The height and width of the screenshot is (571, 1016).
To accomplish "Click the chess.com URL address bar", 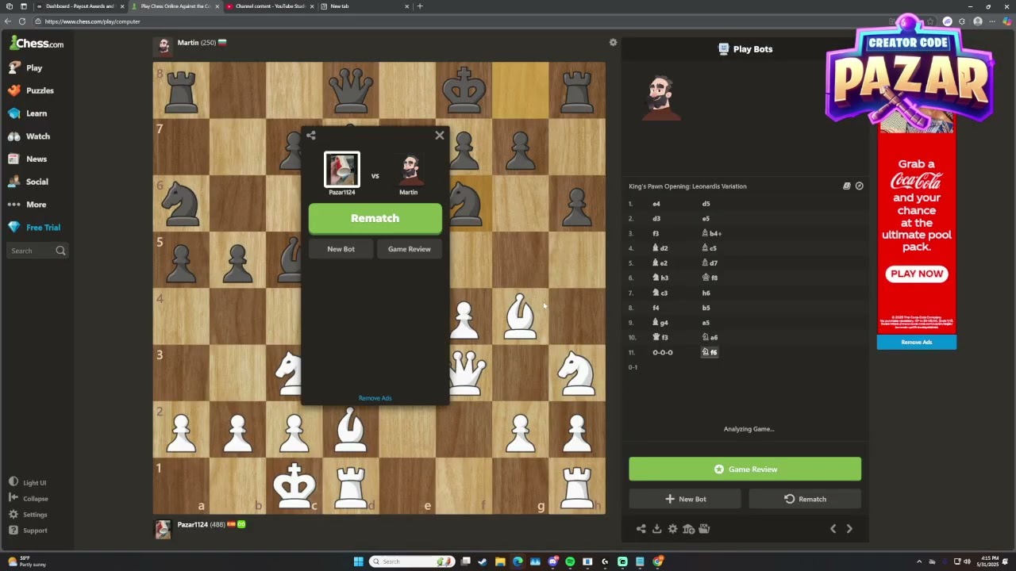I will [460, 21].
